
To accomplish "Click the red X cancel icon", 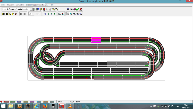I will 81,9.
